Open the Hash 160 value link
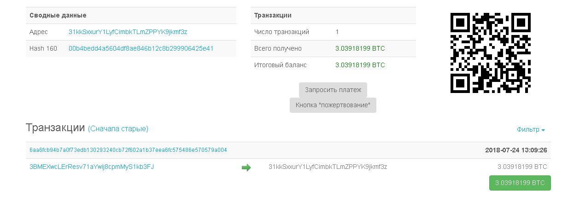This screenshot has width=574, height=197. [141, 48]
